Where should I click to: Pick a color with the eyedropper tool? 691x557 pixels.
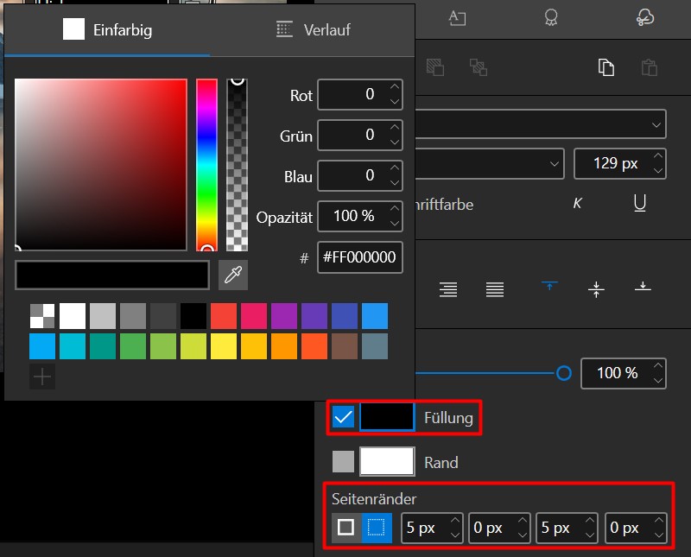pyautogui.click(x=233, y=275)
